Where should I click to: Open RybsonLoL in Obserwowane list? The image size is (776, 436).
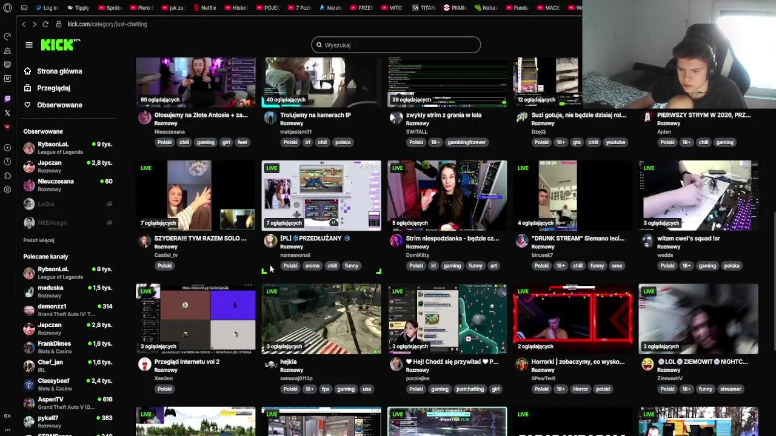point(68,148)
